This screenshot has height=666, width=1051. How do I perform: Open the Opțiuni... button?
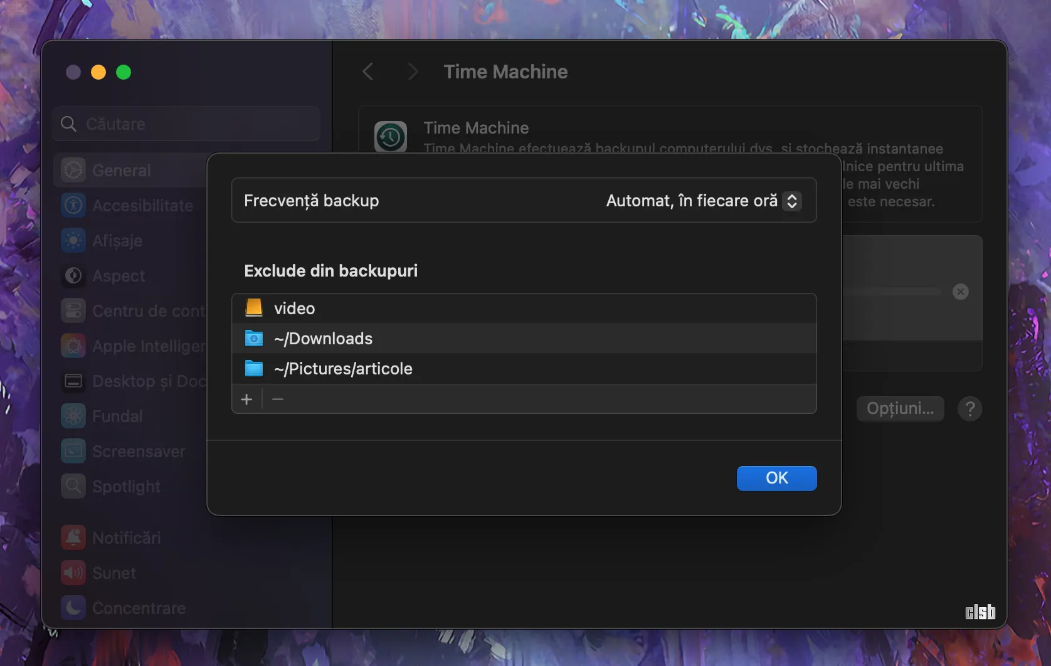point(900,409)
